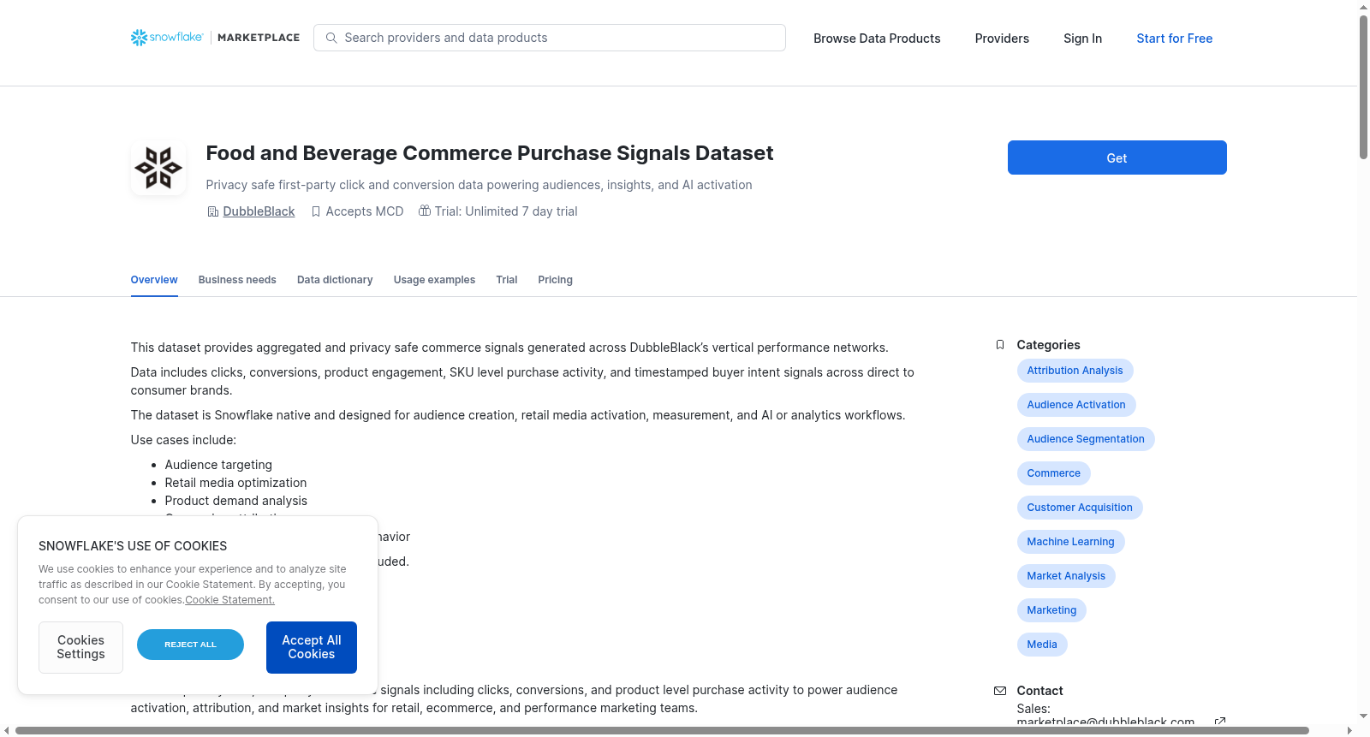Open the external link icon beside sales email
Image resolution: width=1370 pixels, height=737 pixels.
[1220, 722]
